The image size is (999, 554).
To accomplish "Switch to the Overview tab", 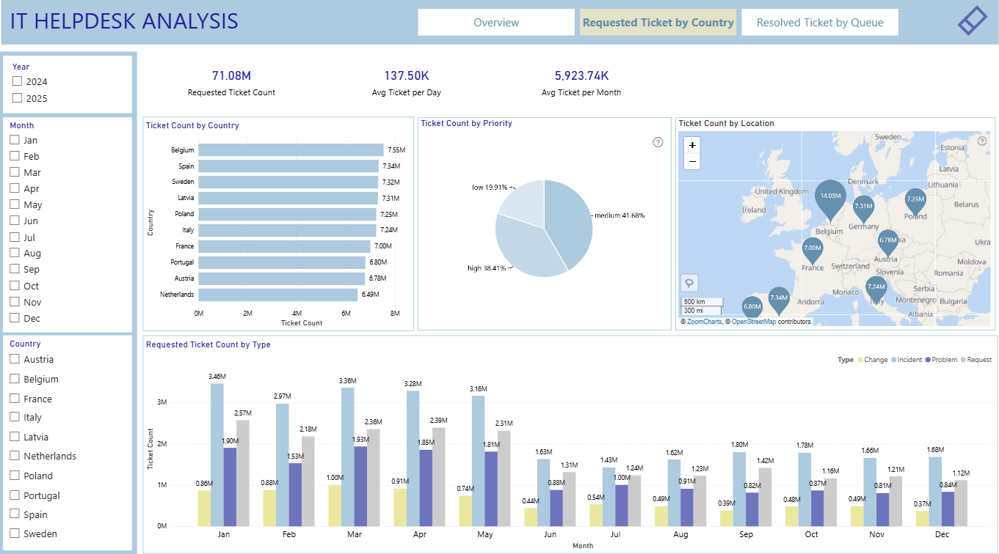I will (x=496, y=22).
